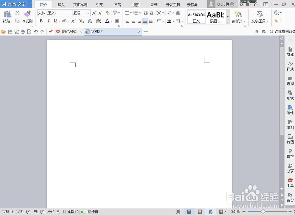Open the 工具 toolbox icon in sidebar
The height and width of the screenshot is (216, 295).
point(290,182)
